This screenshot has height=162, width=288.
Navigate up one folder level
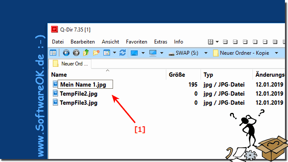[86, 53]
